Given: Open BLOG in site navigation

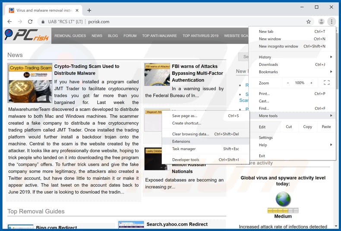Looking at the screenshot, I should coord(113,36).
